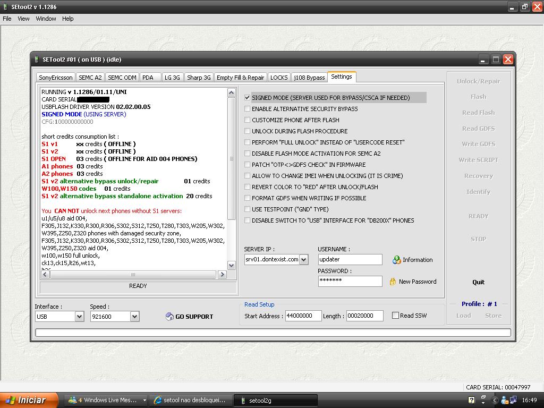Click the Flash button
544x408 pixels.
479,97
